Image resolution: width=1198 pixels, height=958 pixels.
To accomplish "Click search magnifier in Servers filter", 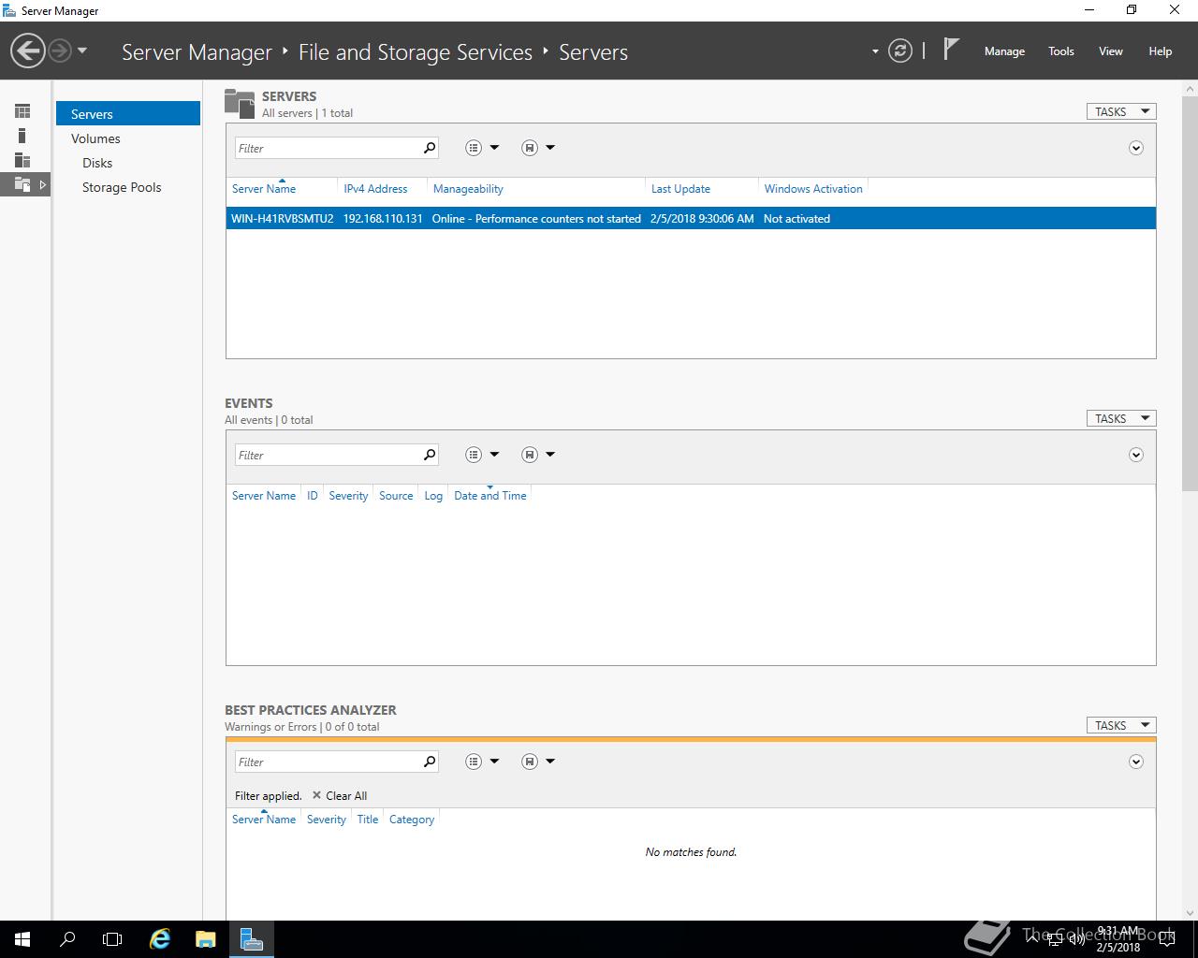I will [430, 148].
